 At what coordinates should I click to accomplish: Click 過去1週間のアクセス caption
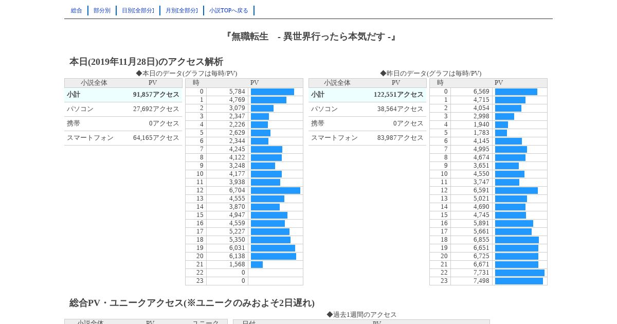(361, 314)
